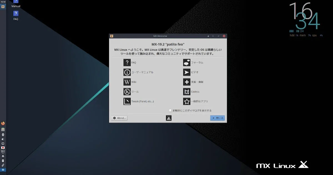Open the 一般的なアプリ star icon

click(186, 101)
